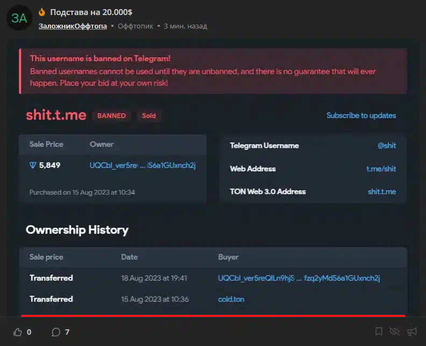This screenshot has height=346, width=426.
Task: Click the likes count 0
Action: 29,332
